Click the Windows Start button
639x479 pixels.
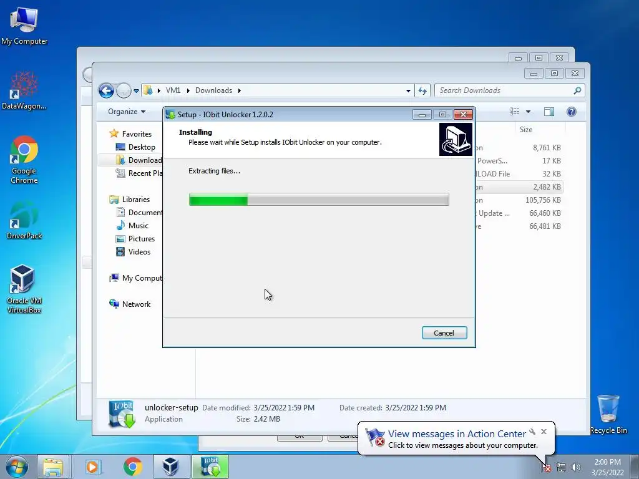(17, 467)
